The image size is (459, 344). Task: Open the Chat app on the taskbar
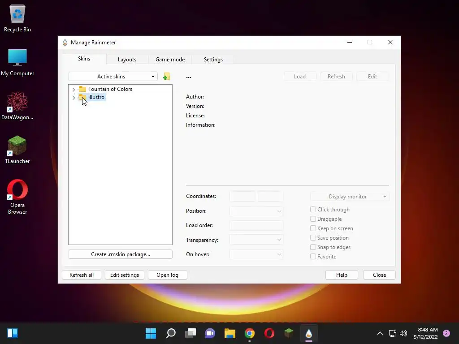[210, 333]
